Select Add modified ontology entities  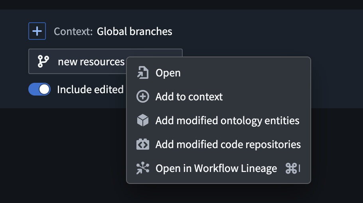pyautogui.click(x=218, y=121)
